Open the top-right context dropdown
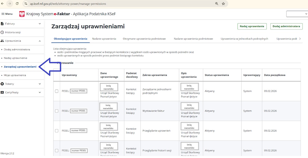The width and height of the screenshot is (308, 158). click(x=297, y=14)
